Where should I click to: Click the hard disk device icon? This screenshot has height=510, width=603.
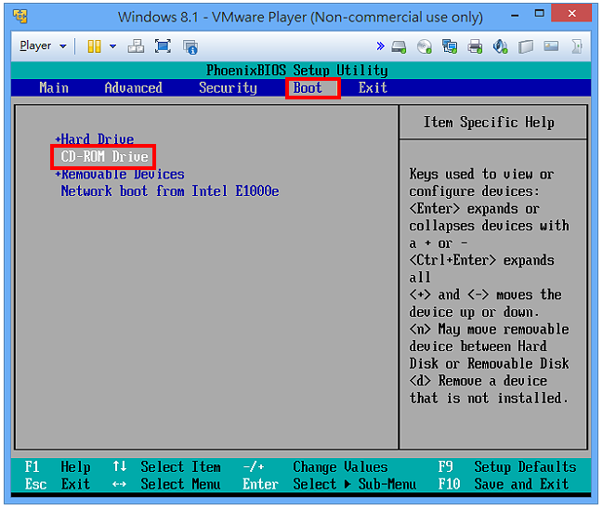point(399,47)
